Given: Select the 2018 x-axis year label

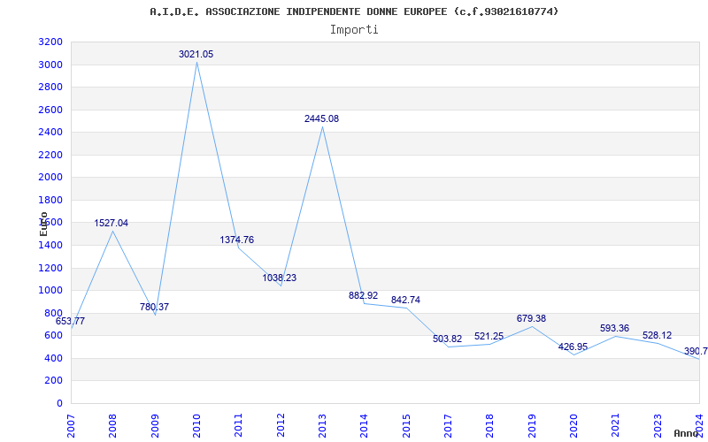Looking at the screenshot, I should click(x=490, y=426).
